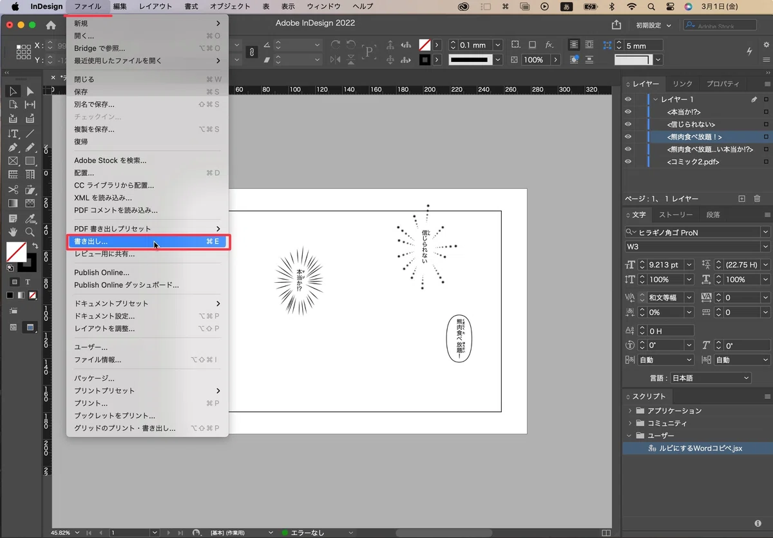Select ルビにするWordコピペ.jsx script
The height and width of the screenshot is (538, 773).
pyautogui.click(x=700, y=448)
